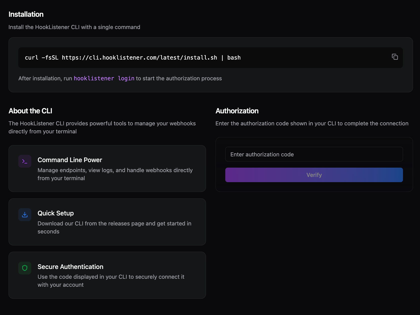Select the curl install command text
This screenshot has height=315, width=420.
pos(133,58)
